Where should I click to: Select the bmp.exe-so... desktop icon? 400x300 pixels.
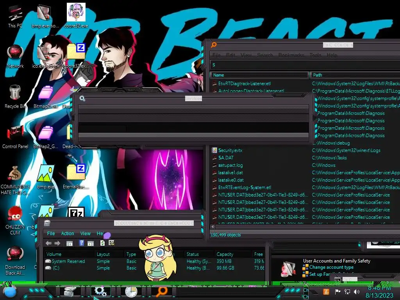point(45,16)
